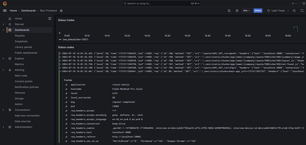Open dashboard settings gear icon

(237, 11)
